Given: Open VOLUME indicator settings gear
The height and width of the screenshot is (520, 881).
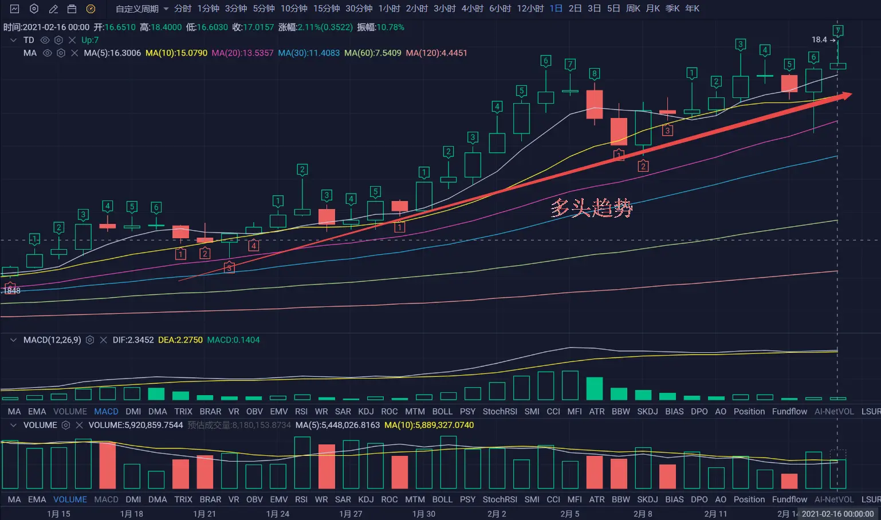Looking at the screenshot, I should 66,425.
